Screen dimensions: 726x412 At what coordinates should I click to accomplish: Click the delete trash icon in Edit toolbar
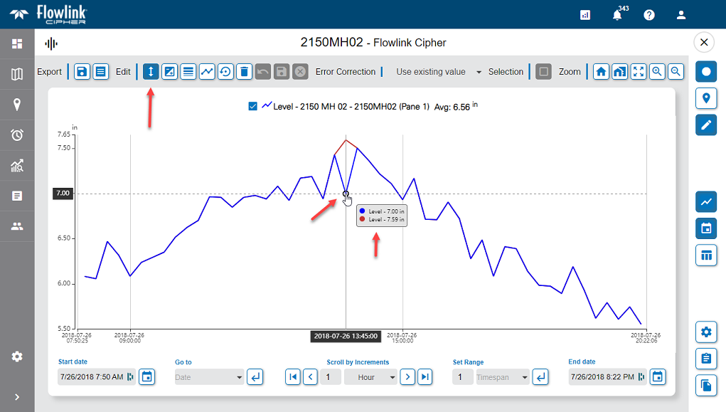click(x=244, y=72)
